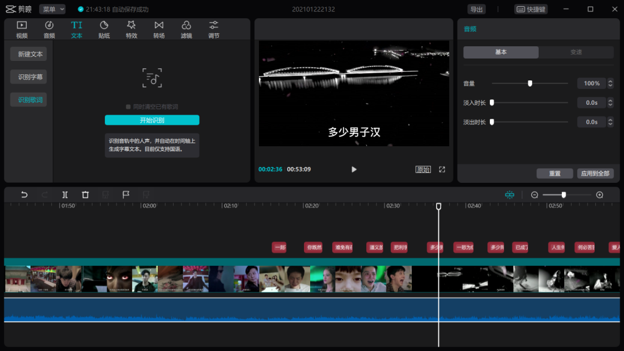Click the 音量 volume slider handle

click(x=530, y=83)
